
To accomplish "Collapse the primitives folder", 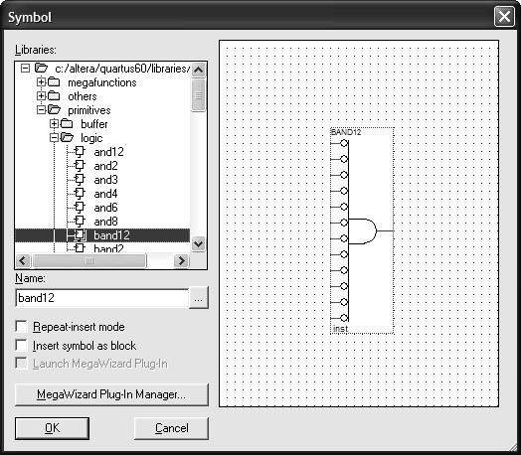I will [41, 110].
